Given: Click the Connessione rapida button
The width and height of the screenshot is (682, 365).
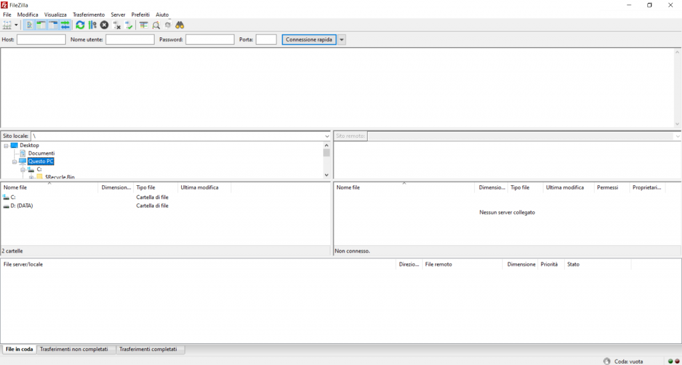Looking at the screenshot, I should click(x=308, y=40).
